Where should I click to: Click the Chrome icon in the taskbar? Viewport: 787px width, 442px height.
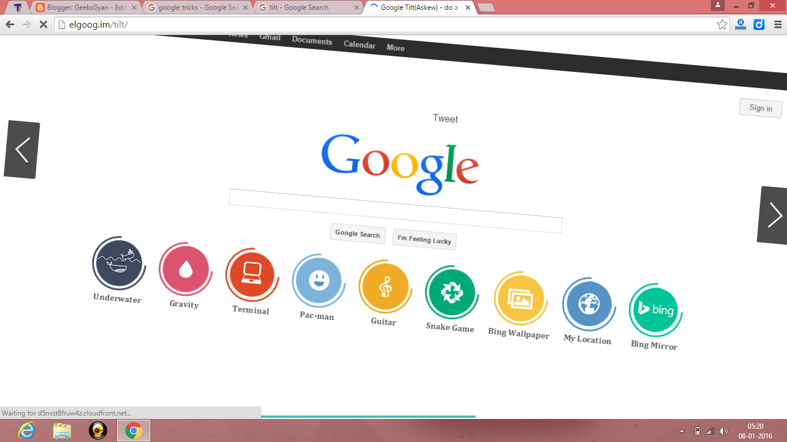click(x=134, y=430)
